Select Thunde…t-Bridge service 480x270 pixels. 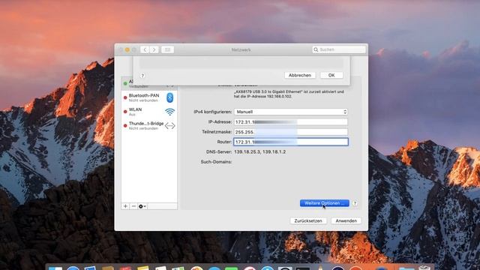[x=149, y=126]
